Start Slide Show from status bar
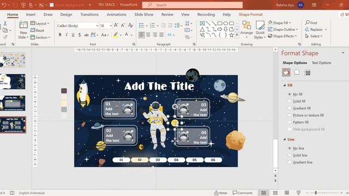This screenshot has height=196, width=349. 298,193
